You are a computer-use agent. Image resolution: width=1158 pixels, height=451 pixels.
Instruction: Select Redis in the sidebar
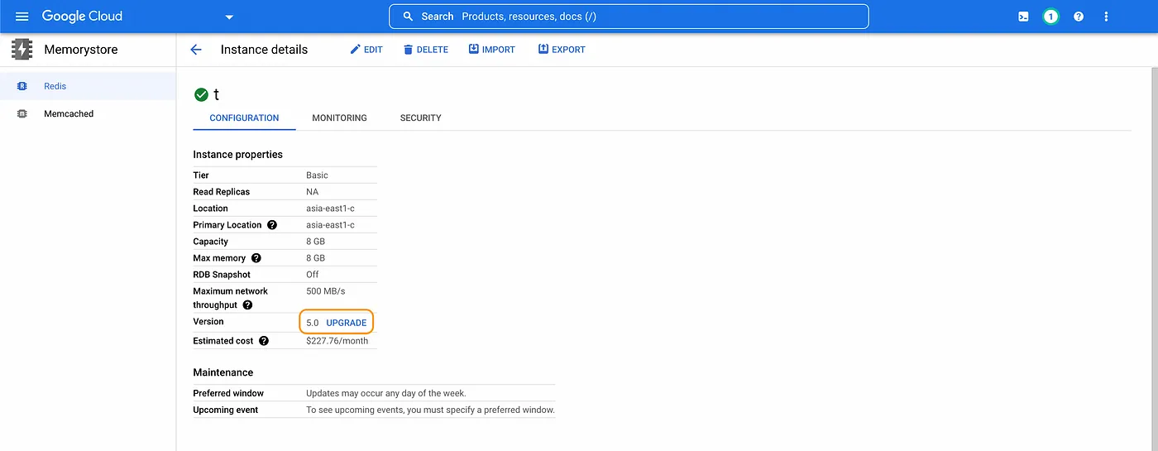coord(55,86)
